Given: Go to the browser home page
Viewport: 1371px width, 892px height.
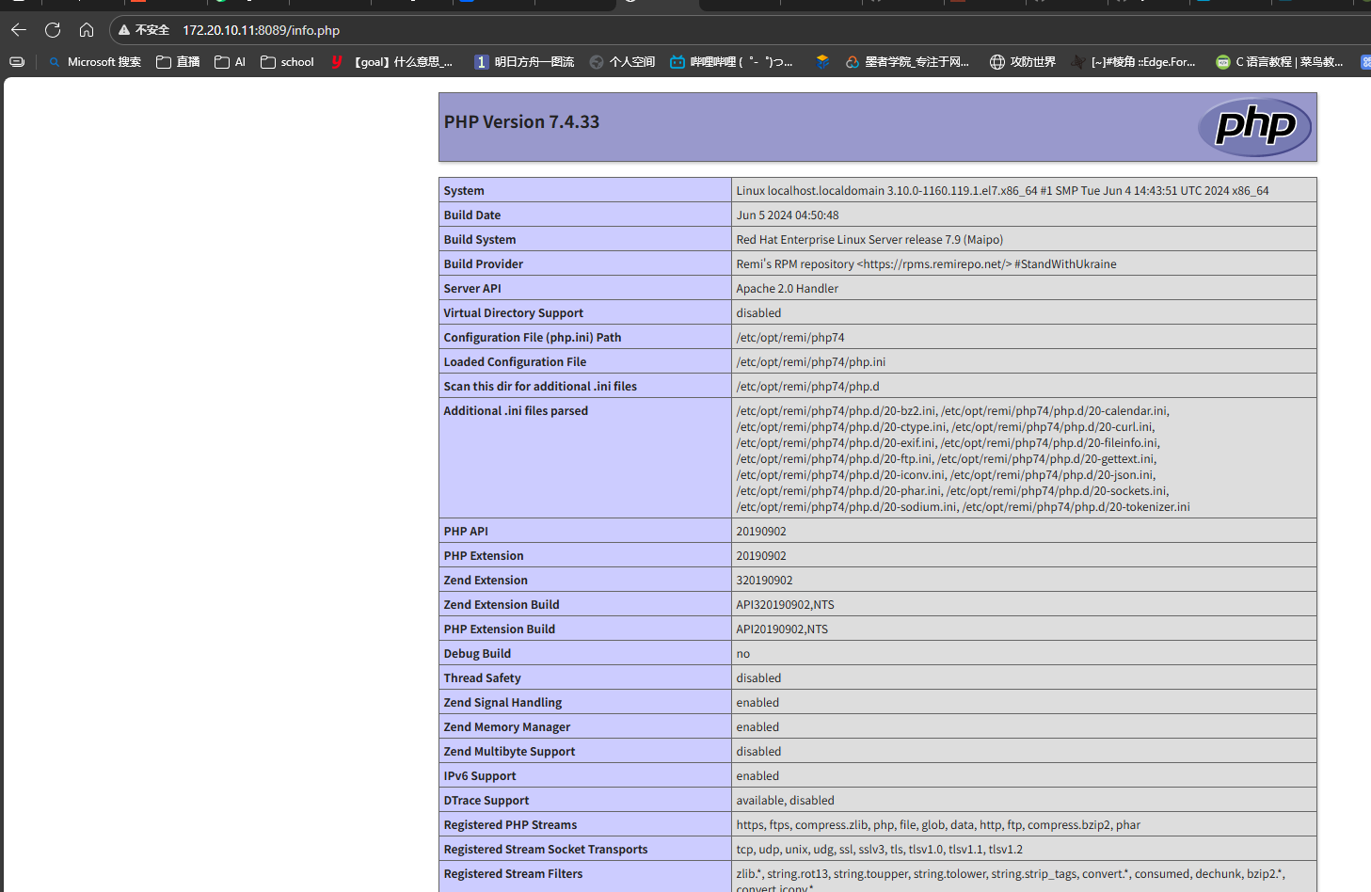Looking at the screenshot, I should 87,30.
